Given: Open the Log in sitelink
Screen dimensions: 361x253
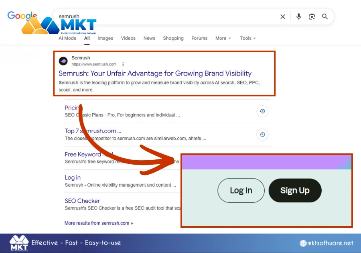Looking at the screenshot, I should (x=73, y=178).
